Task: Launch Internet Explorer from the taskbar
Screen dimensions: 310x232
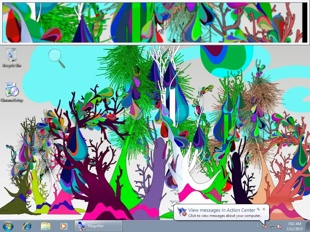Action: [x=27, y=226]
